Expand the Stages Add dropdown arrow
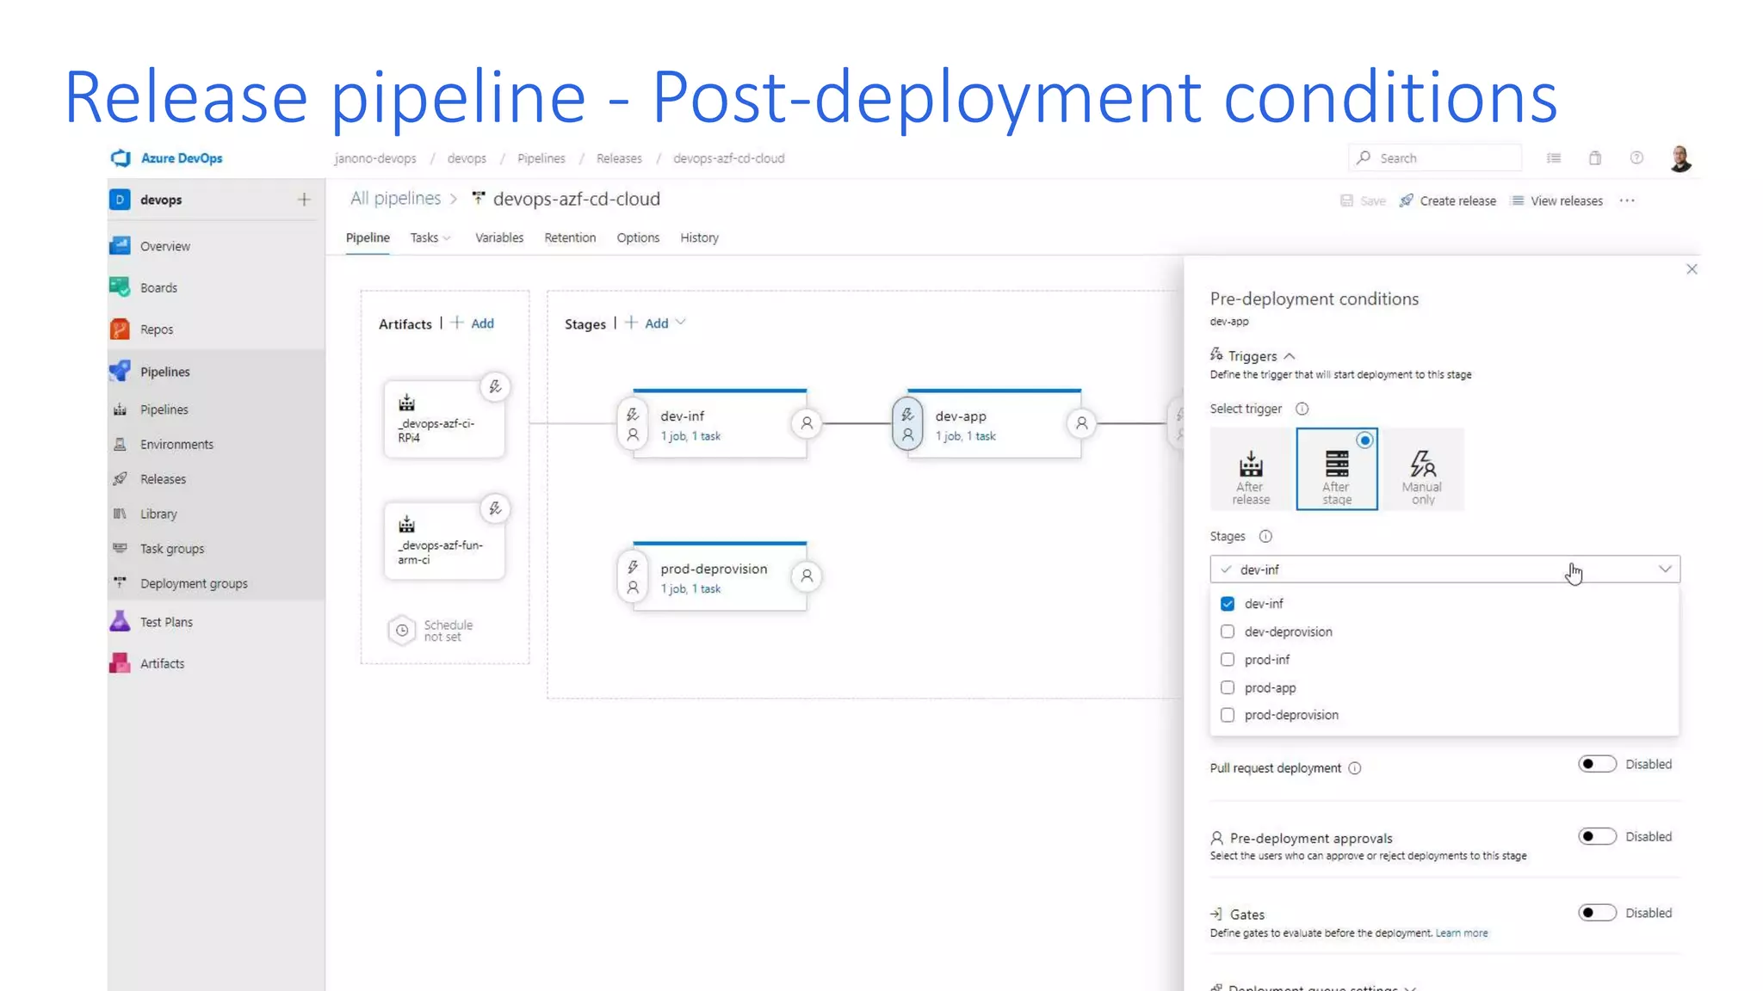 681,323
